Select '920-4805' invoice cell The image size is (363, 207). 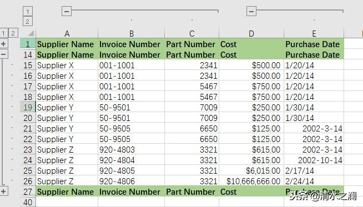131,170
